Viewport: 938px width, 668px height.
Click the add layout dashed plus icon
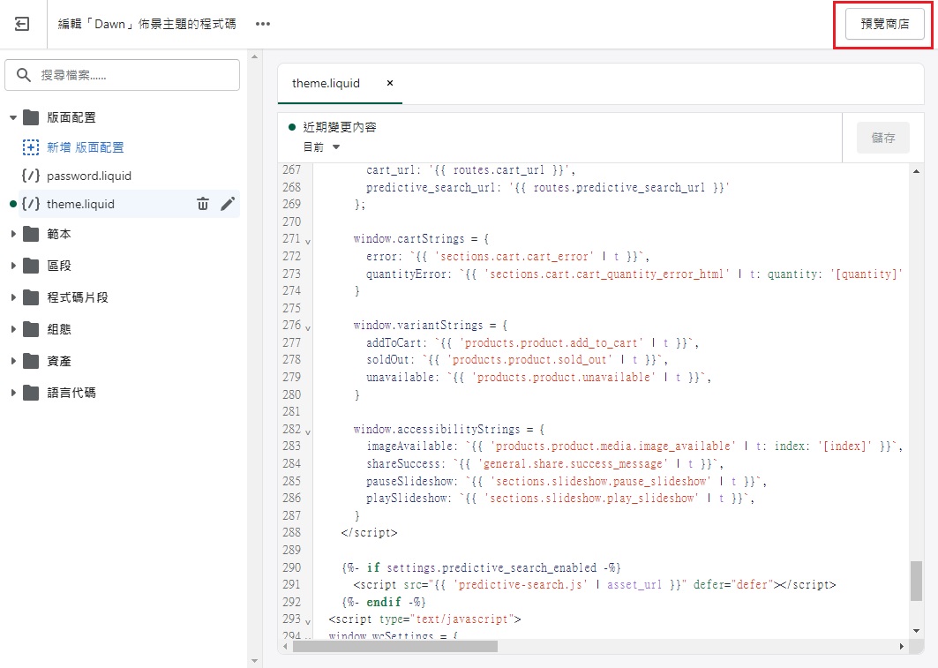[x=31, y=147]
